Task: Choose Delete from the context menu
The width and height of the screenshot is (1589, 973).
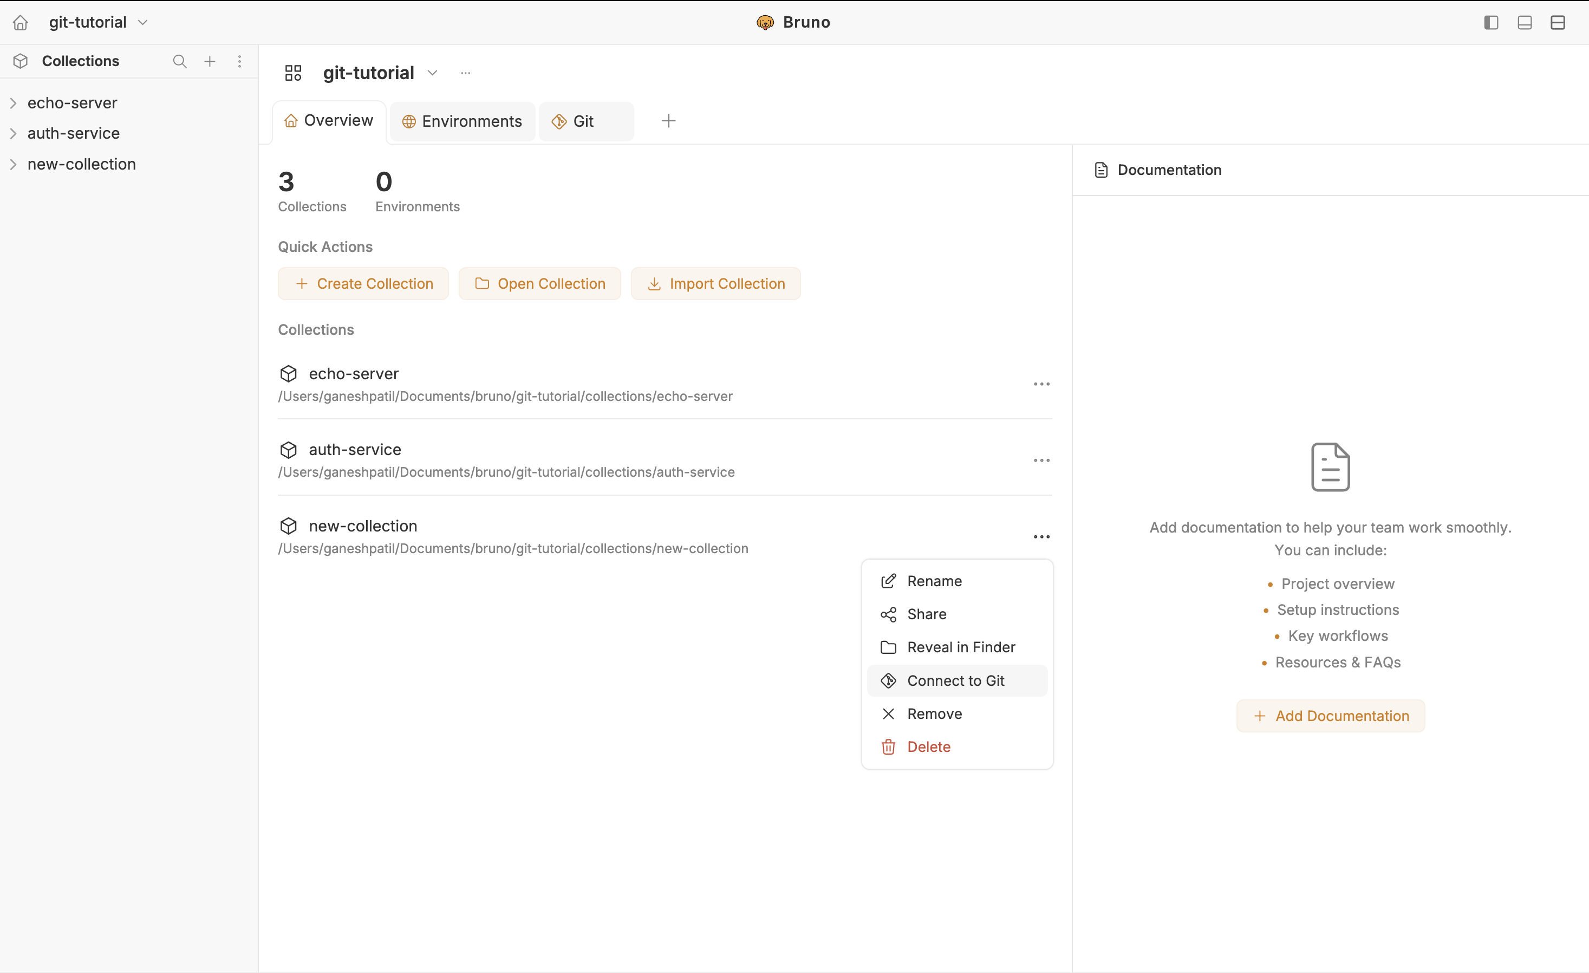Action: 957,747
